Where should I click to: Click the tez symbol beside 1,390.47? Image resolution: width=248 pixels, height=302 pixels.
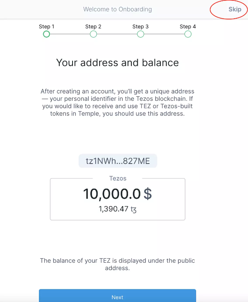(134, 209)
